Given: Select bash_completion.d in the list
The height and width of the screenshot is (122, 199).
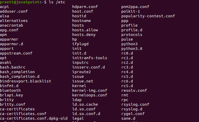Looking at the screenshot, I should pos(20,77).
